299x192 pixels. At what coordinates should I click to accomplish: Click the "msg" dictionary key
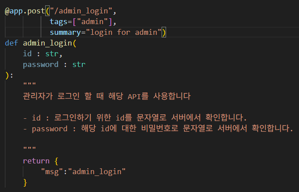point(52,172)
